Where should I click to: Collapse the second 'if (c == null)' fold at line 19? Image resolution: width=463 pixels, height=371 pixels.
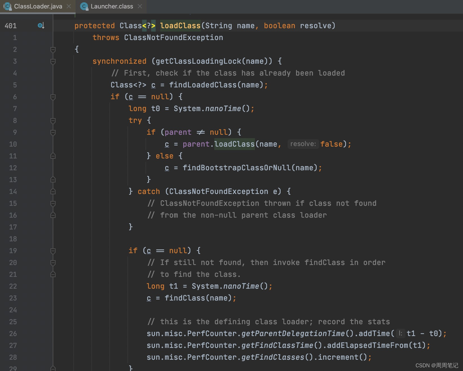click(53, 251)
